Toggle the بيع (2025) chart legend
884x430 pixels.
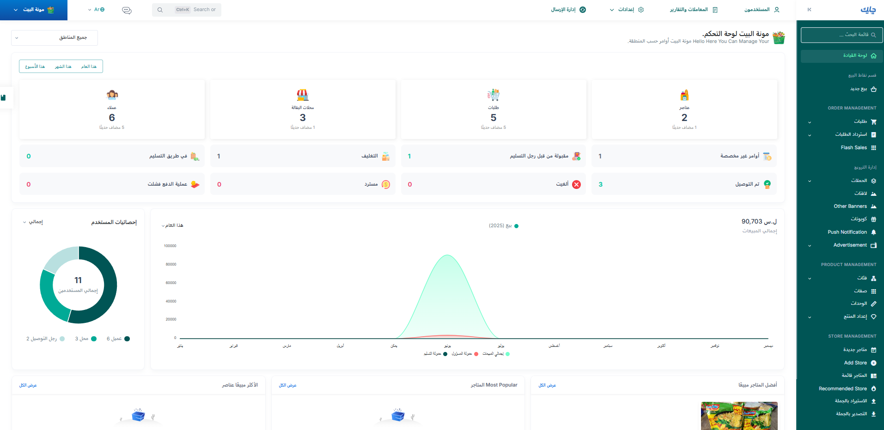(503, 226)
